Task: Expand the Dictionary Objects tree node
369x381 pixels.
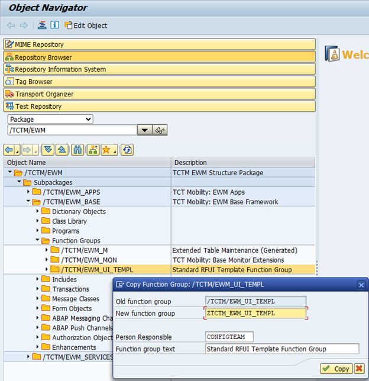Action: 38,212
